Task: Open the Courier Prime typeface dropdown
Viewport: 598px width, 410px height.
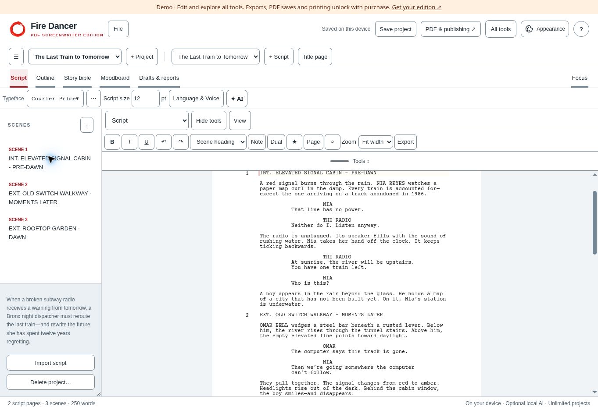Action: (55, 99)
